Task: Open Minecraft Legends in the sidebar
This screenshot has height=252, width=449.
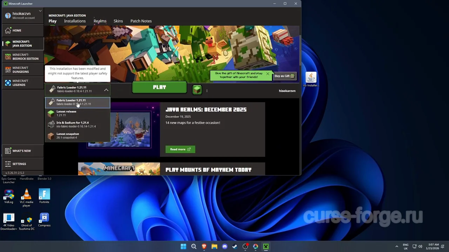Action: pos(23,83)
